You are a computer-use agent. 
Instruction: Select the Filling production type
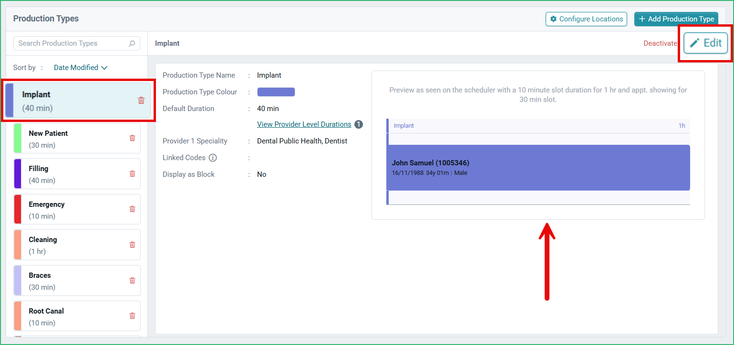77,174
